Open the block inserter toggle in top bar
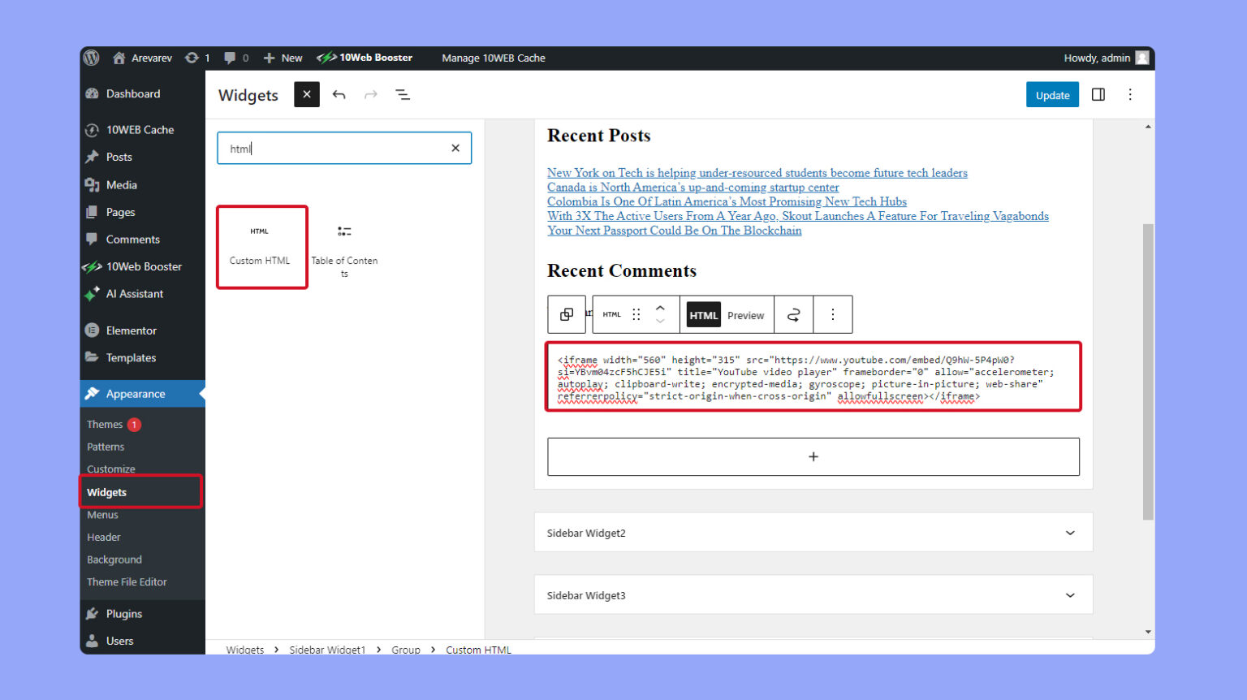The height and width of the screenshot is (700, 1247). click(x=306, y=94)
